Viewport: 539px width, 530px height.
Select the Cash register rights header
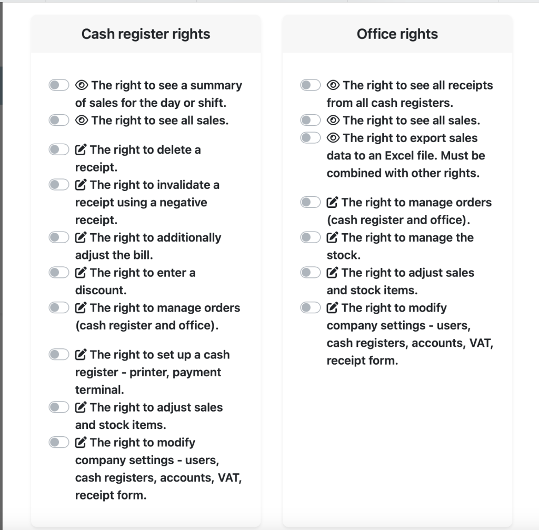pyautogui.click(x=146, y=34)
